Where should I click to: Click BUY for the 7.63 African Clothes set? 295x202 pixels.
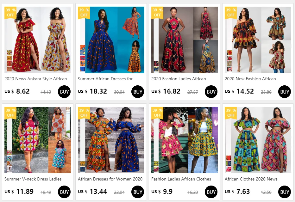pyautogui.click(x=285, y=192)
